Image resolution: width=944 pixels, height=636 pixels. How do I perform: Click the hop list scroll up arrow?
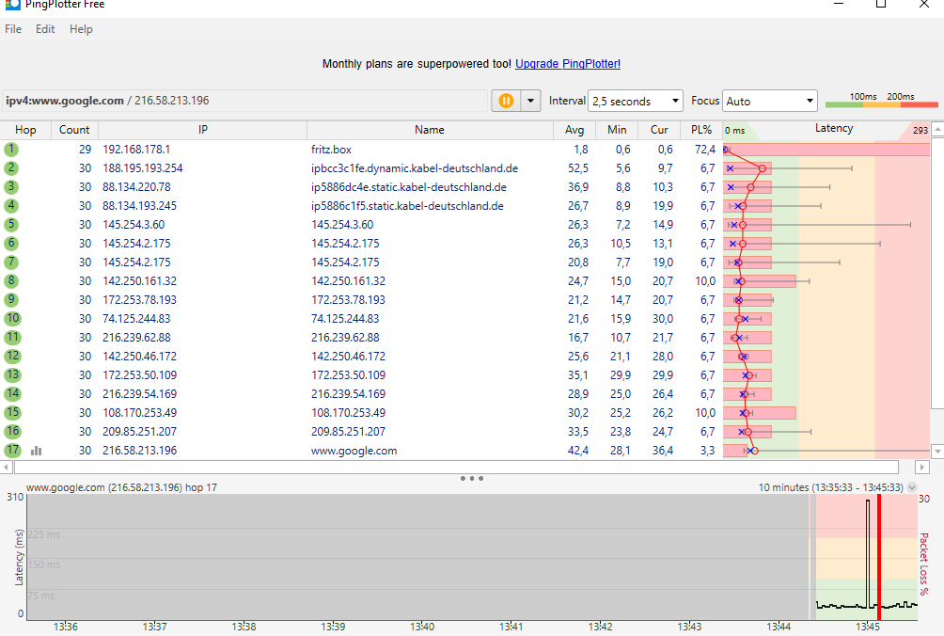tap(937, 130)
